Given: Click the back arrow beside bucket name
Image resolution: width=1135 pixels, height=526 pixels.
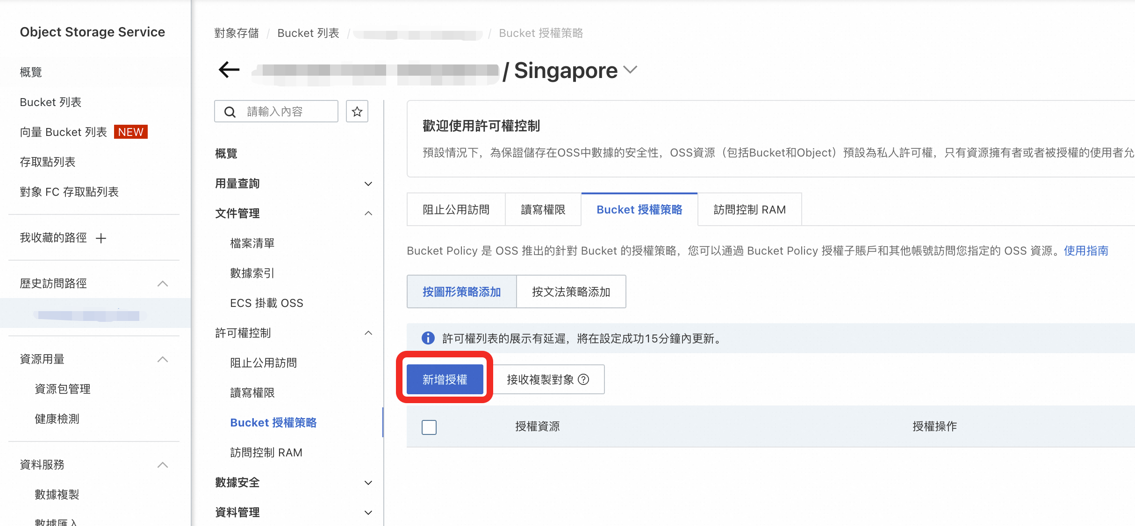Looking at the screenshot, I should tap(229, 70).
